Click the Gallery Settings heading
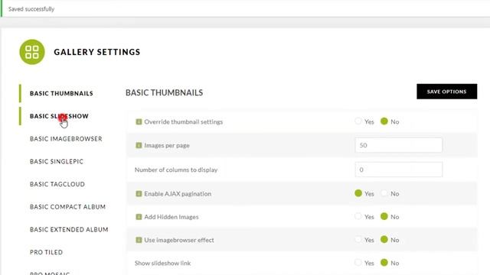 pos(97,52)
